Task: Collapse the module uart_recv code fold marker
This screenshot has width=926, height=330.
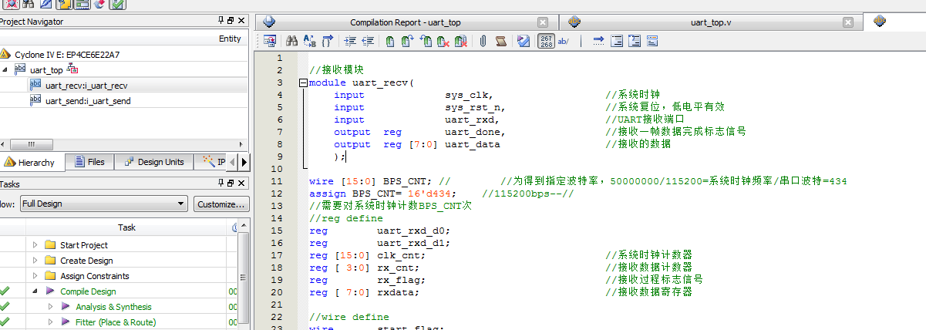Action: coord(304,82)
